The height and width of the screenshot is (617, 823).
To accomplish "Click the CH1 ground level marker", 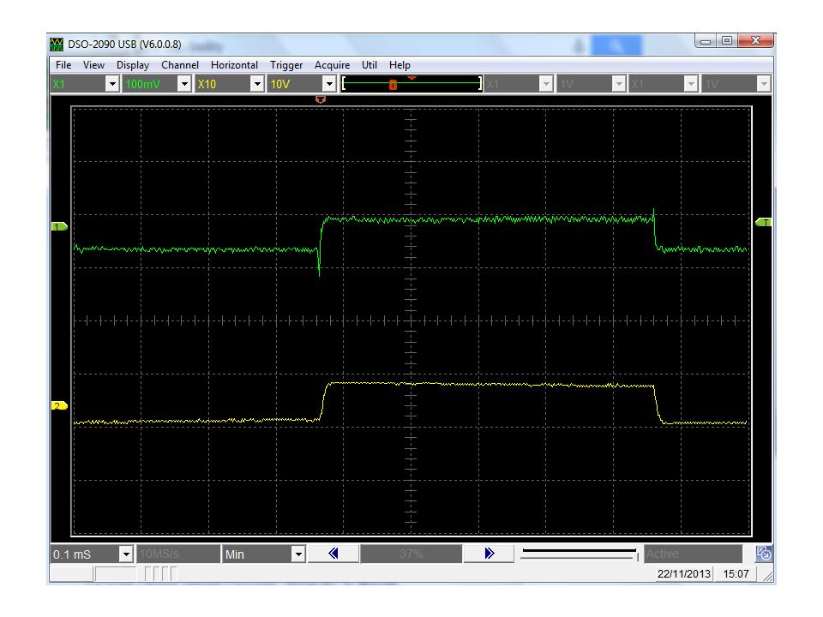I will point(59,226).
